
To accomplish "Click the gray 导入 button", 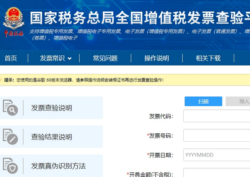I will coord(238,101).
